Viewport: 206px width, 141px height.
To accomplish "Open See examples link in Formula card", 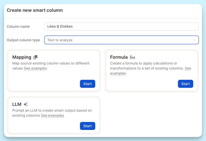I will click(151, 71).
